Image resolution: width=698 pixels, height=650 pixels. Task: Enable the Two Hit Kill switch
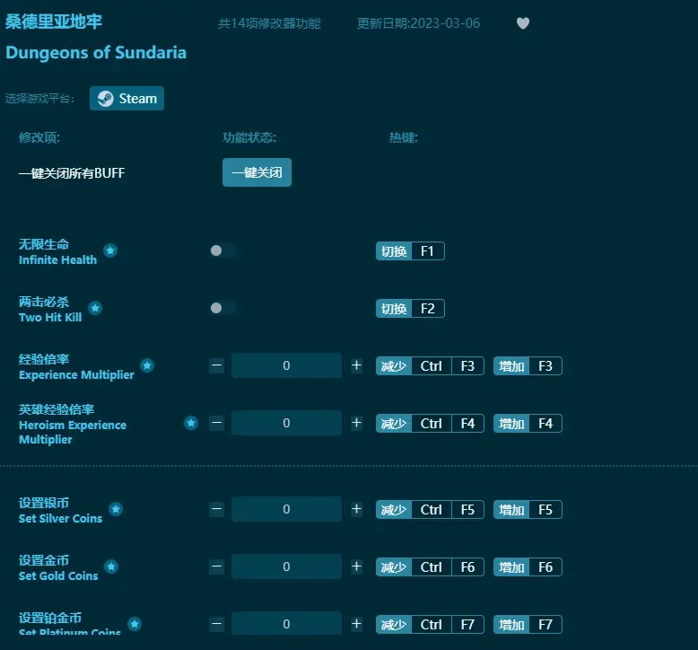[222, 308]
